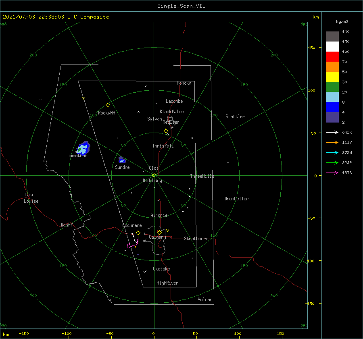Click the Blackfalds town label
Image resolution: width=363 pixels, height=339 pixels.
click(x=171, y=112)
